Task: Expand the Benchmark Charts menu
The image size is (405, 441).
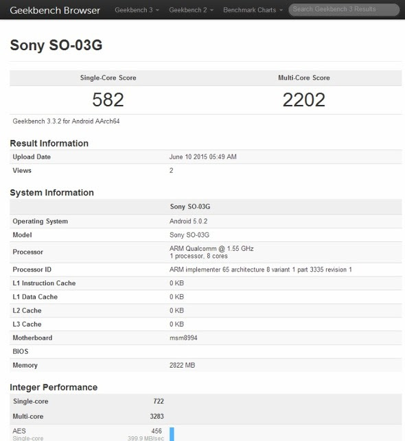Action: [x=253, y=10]
